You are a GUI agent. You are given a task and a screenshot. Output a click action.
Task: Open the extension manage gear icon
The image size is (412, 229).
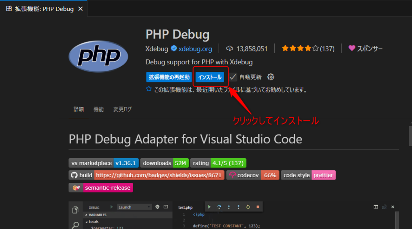pyautogui.click(x=271, y=77)
